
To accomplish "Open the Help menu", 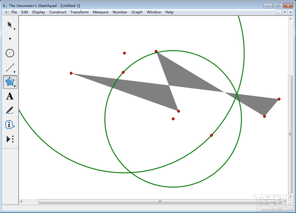I will click(169, 12).
